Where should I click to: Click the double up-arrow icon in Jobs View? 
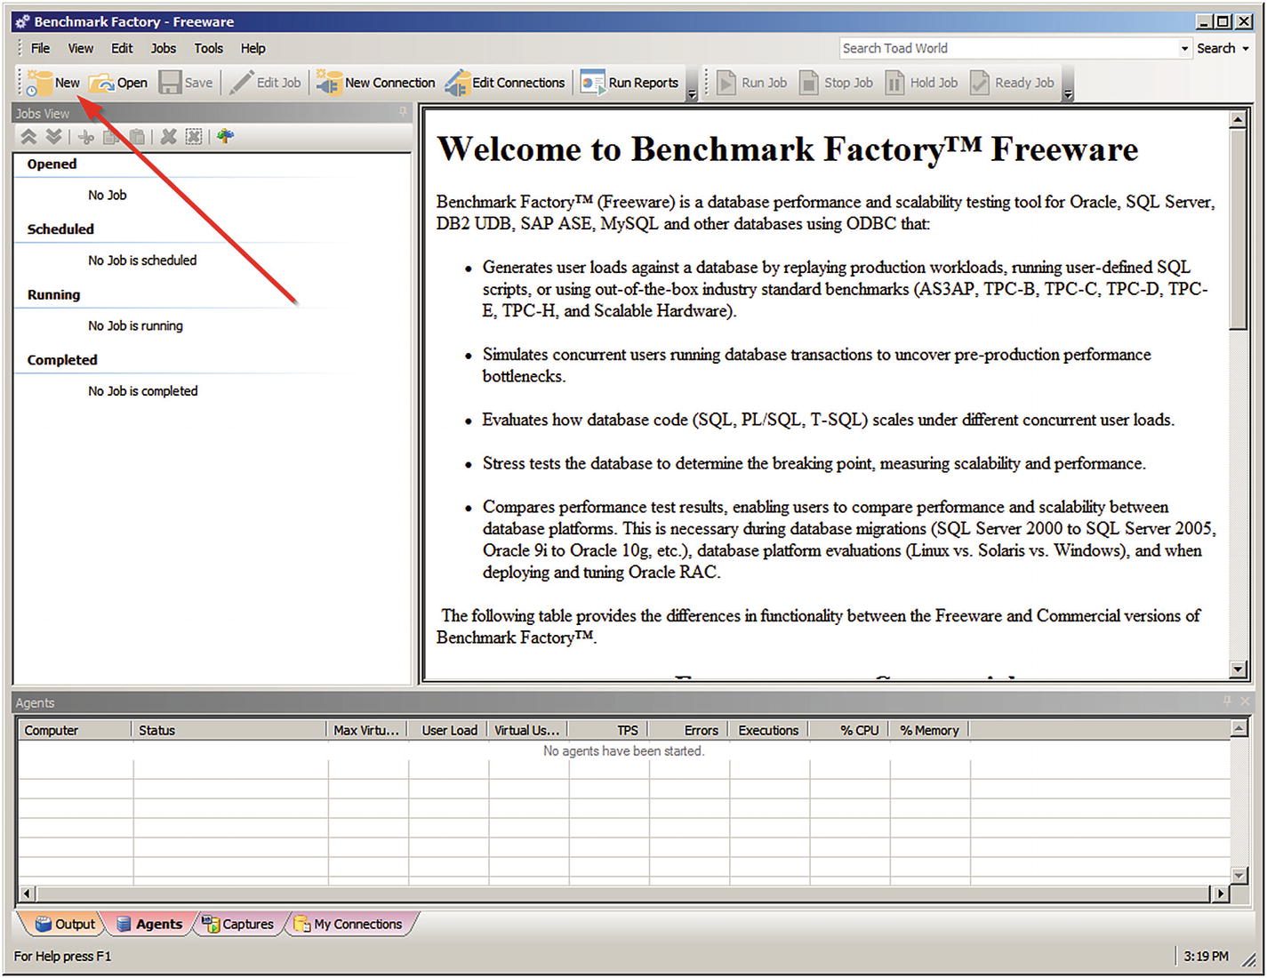28,136
